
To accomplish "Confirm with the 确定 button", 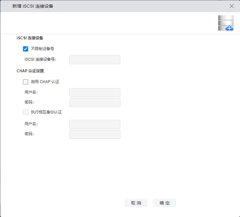I will (x=164, y=203).
